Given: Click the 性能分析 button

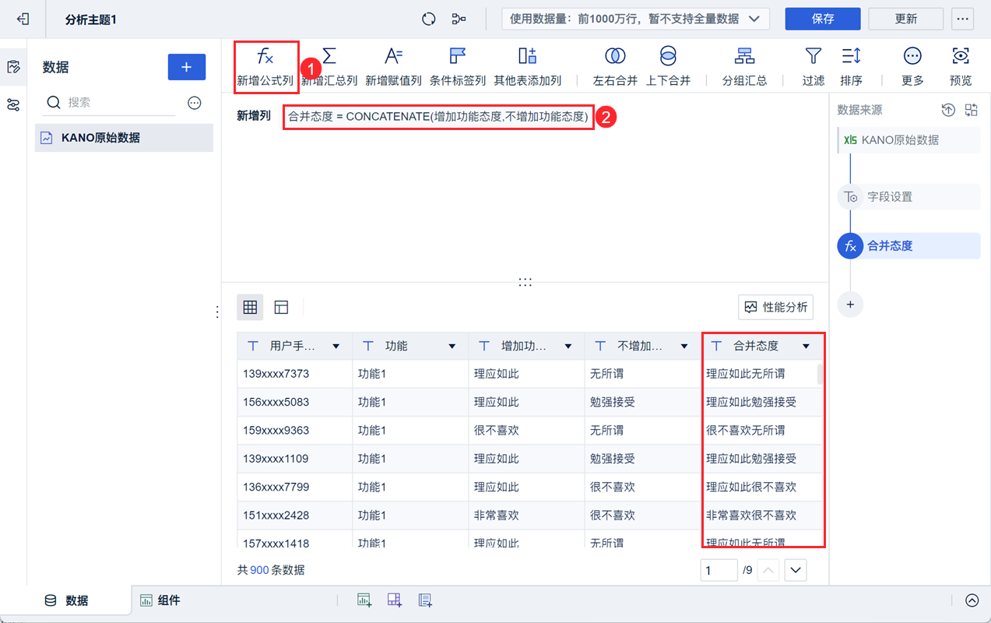Looking at the screenshot, I should tap(775, 307).
